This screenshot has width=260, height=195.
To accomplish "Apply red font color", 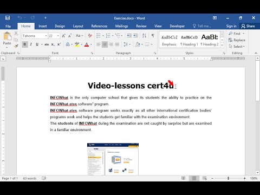I will (87, 44).
